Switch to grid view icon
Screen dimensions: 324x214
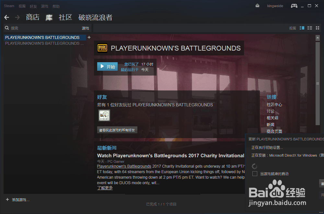318,28
